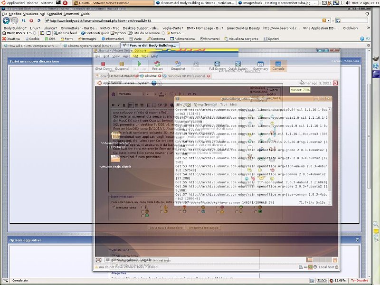The width and height of the screenshot is (380, 285).
Task: Expand the Linux bookmarks folder
Action: (x=35, y=28)
